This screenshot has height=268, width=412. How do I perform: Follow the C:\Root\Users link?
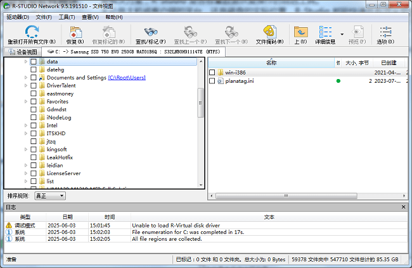(127, 78)
